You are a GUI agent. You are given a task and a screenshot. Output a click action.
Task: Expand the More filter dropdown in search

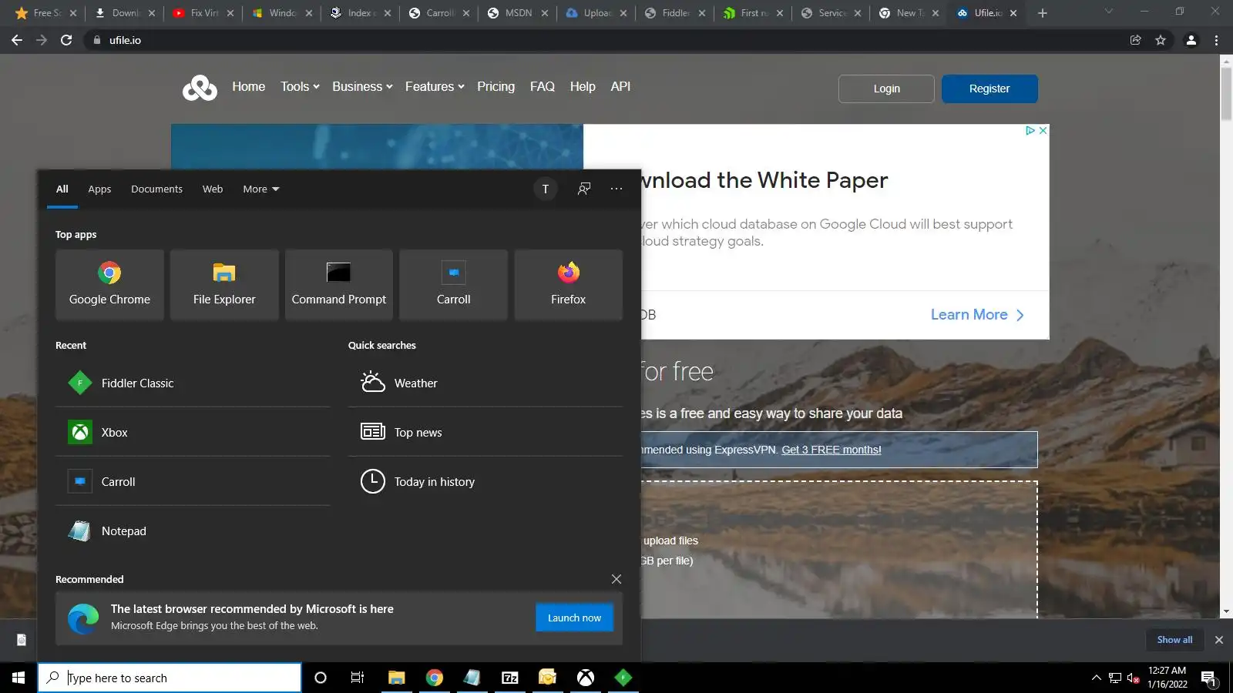point(261,189)
